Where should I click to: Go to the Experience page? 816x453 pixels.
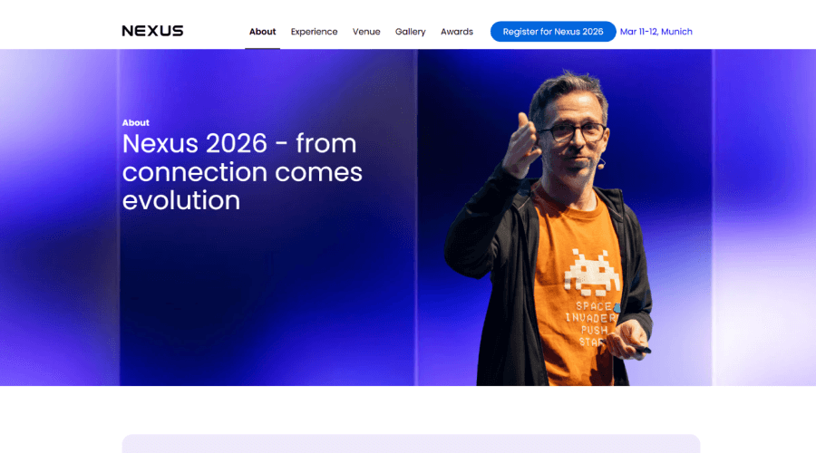[314, 32]
